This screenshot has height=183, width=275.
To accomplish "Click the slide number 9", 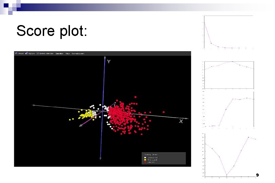I will click(x=257, y=175).
